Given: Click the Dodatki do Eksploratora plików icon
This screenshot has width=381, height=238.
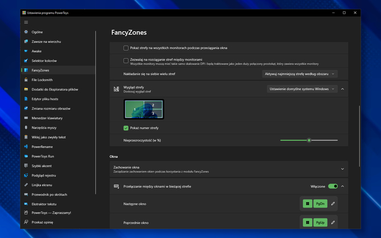Looking at the screenshot, I should click(26, 89).
